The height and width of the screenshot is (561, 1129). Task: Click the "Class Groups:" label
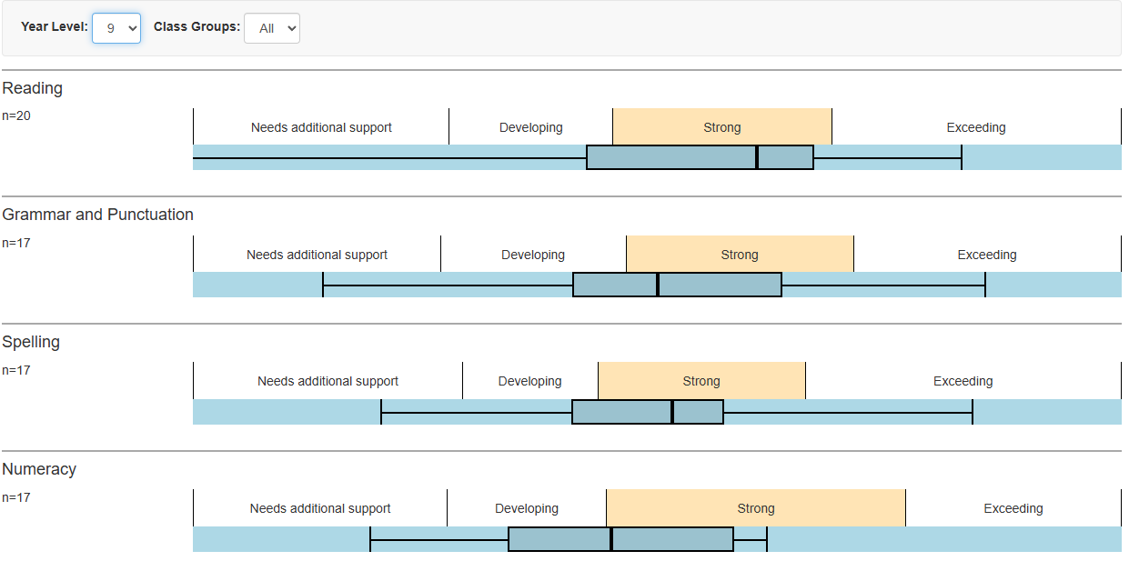click(197, 27)
